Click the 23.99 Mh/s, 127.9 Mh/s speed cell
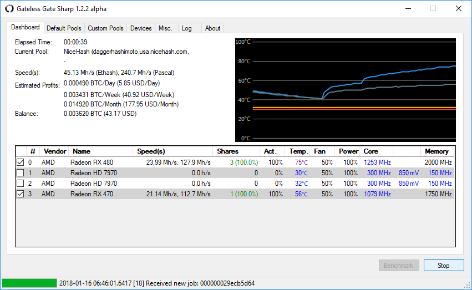472x290 pixels. (x=179, y=162)
